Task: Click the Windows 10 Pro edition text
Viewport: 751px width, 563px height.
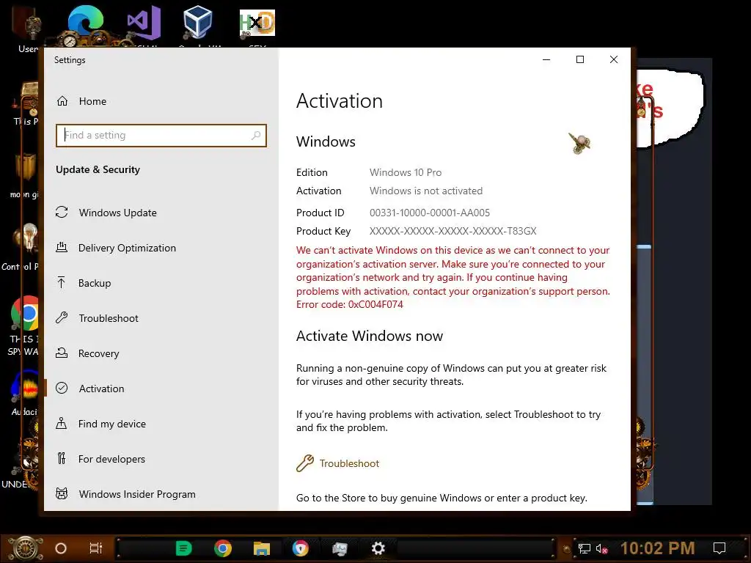Action: (406, 172)
